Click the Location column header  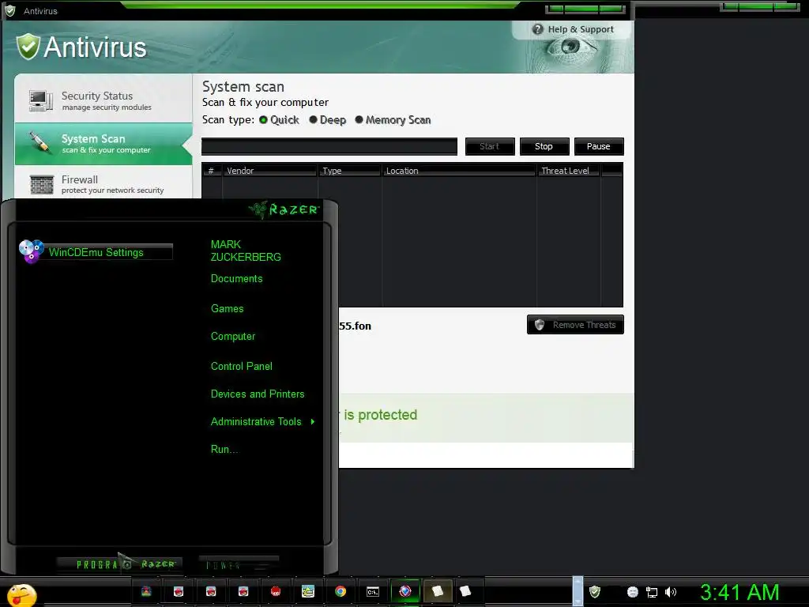(x=459, y=171)
